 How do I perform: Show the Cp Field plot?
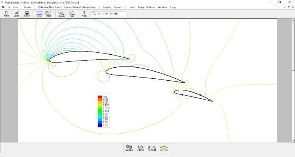pyautogui.click(x=152, y=148)
